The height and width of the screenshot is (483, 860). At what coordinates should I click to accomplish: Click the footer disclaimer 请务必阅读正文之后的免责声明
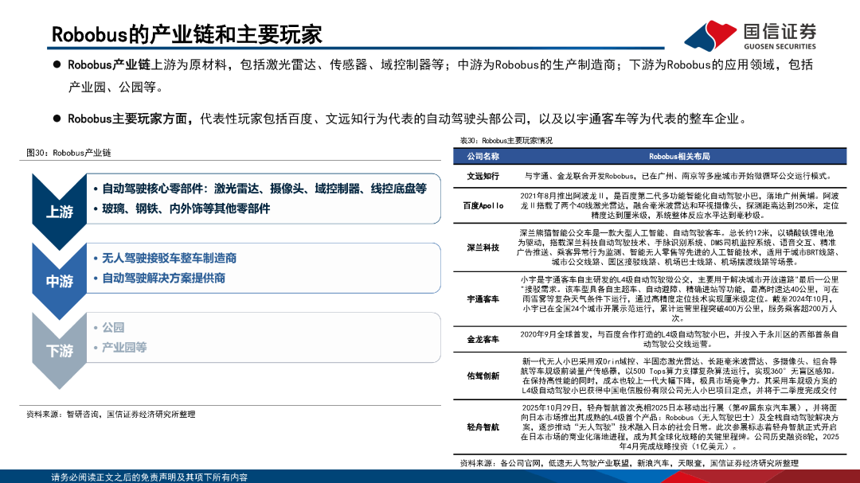pyautogui.click(x=149, y=477)
